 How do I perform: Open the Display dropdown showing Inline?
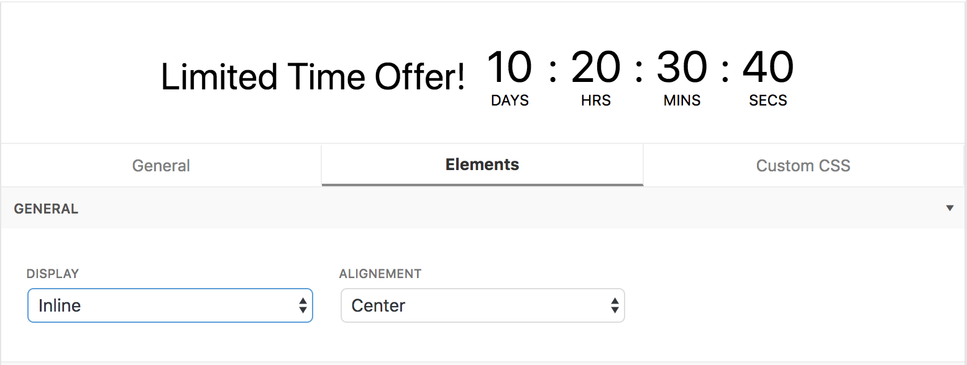point(170,305)
